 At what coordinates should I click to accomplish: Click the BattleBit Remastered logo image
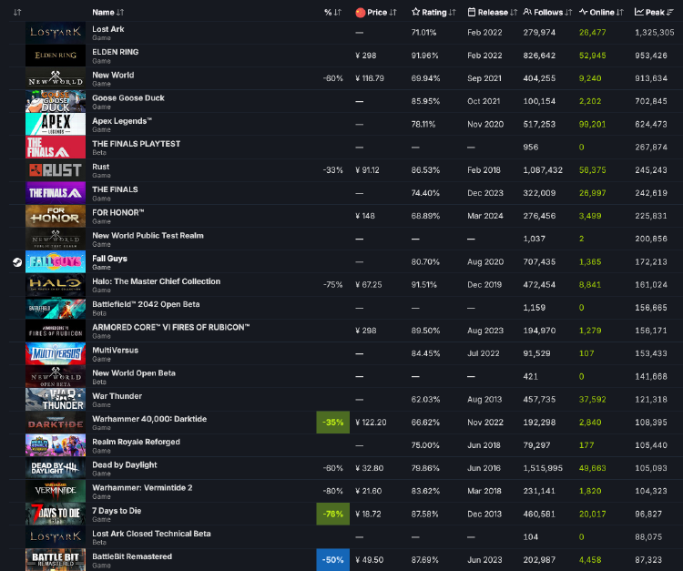pos(56,559)
